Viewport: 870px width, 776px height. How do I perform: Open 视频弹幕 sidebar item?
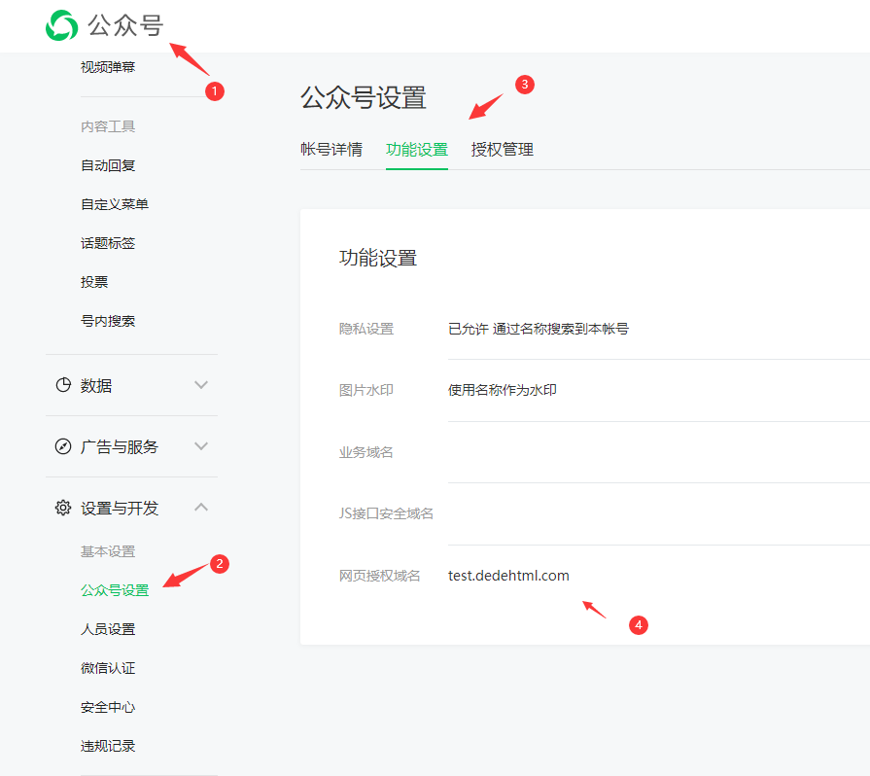pos(108,67)
